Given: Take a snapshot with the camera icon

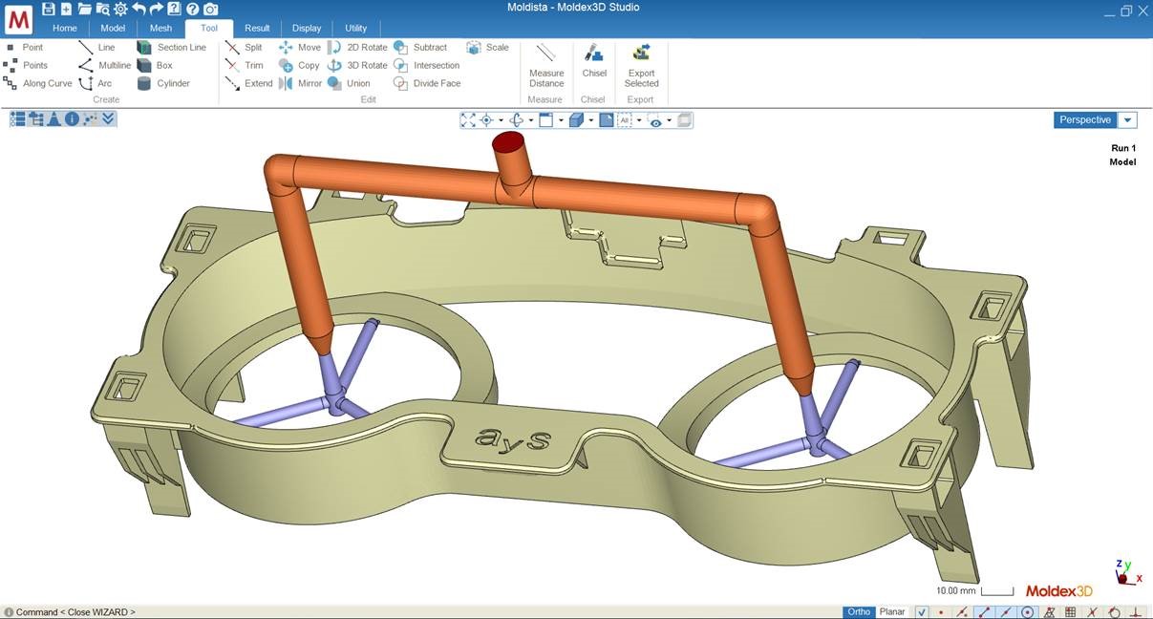Looking at the screenshot, I should pos(209,9).
